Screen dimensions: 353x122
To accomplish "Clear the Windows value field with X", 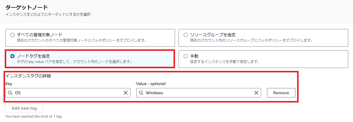I will (x=256, y=93).
